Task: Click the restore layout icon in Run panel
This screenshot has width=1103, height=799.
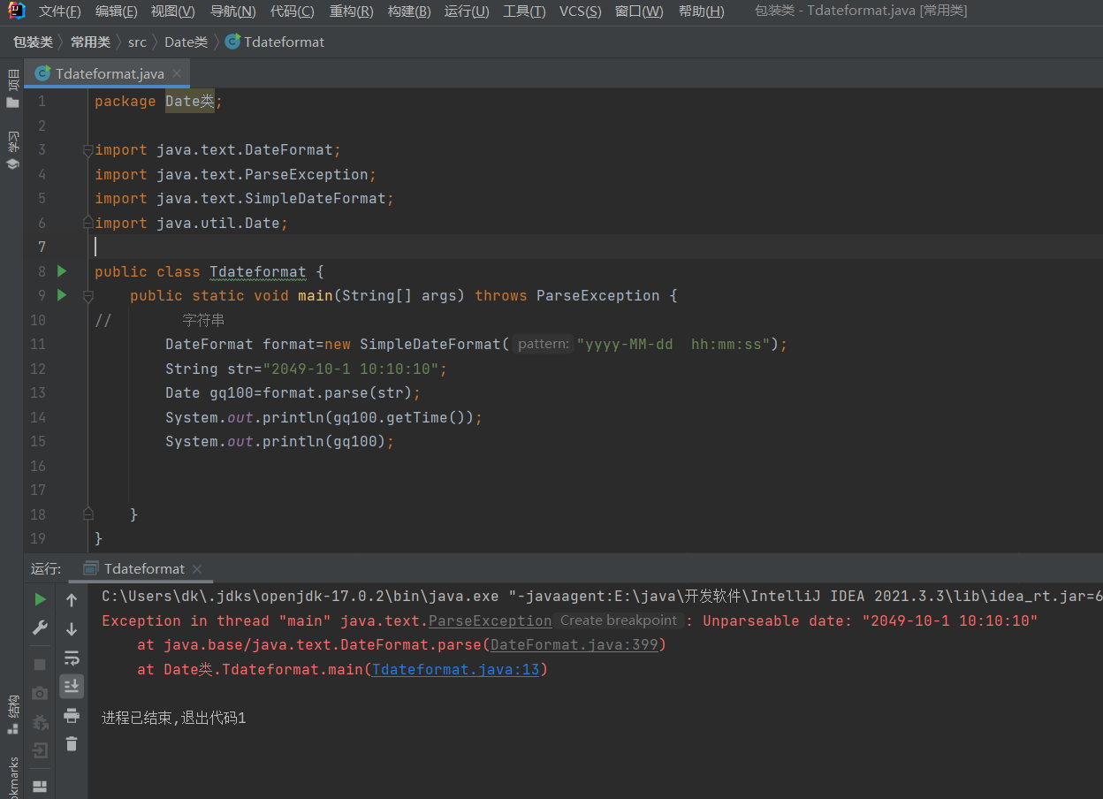Action: 40,786
